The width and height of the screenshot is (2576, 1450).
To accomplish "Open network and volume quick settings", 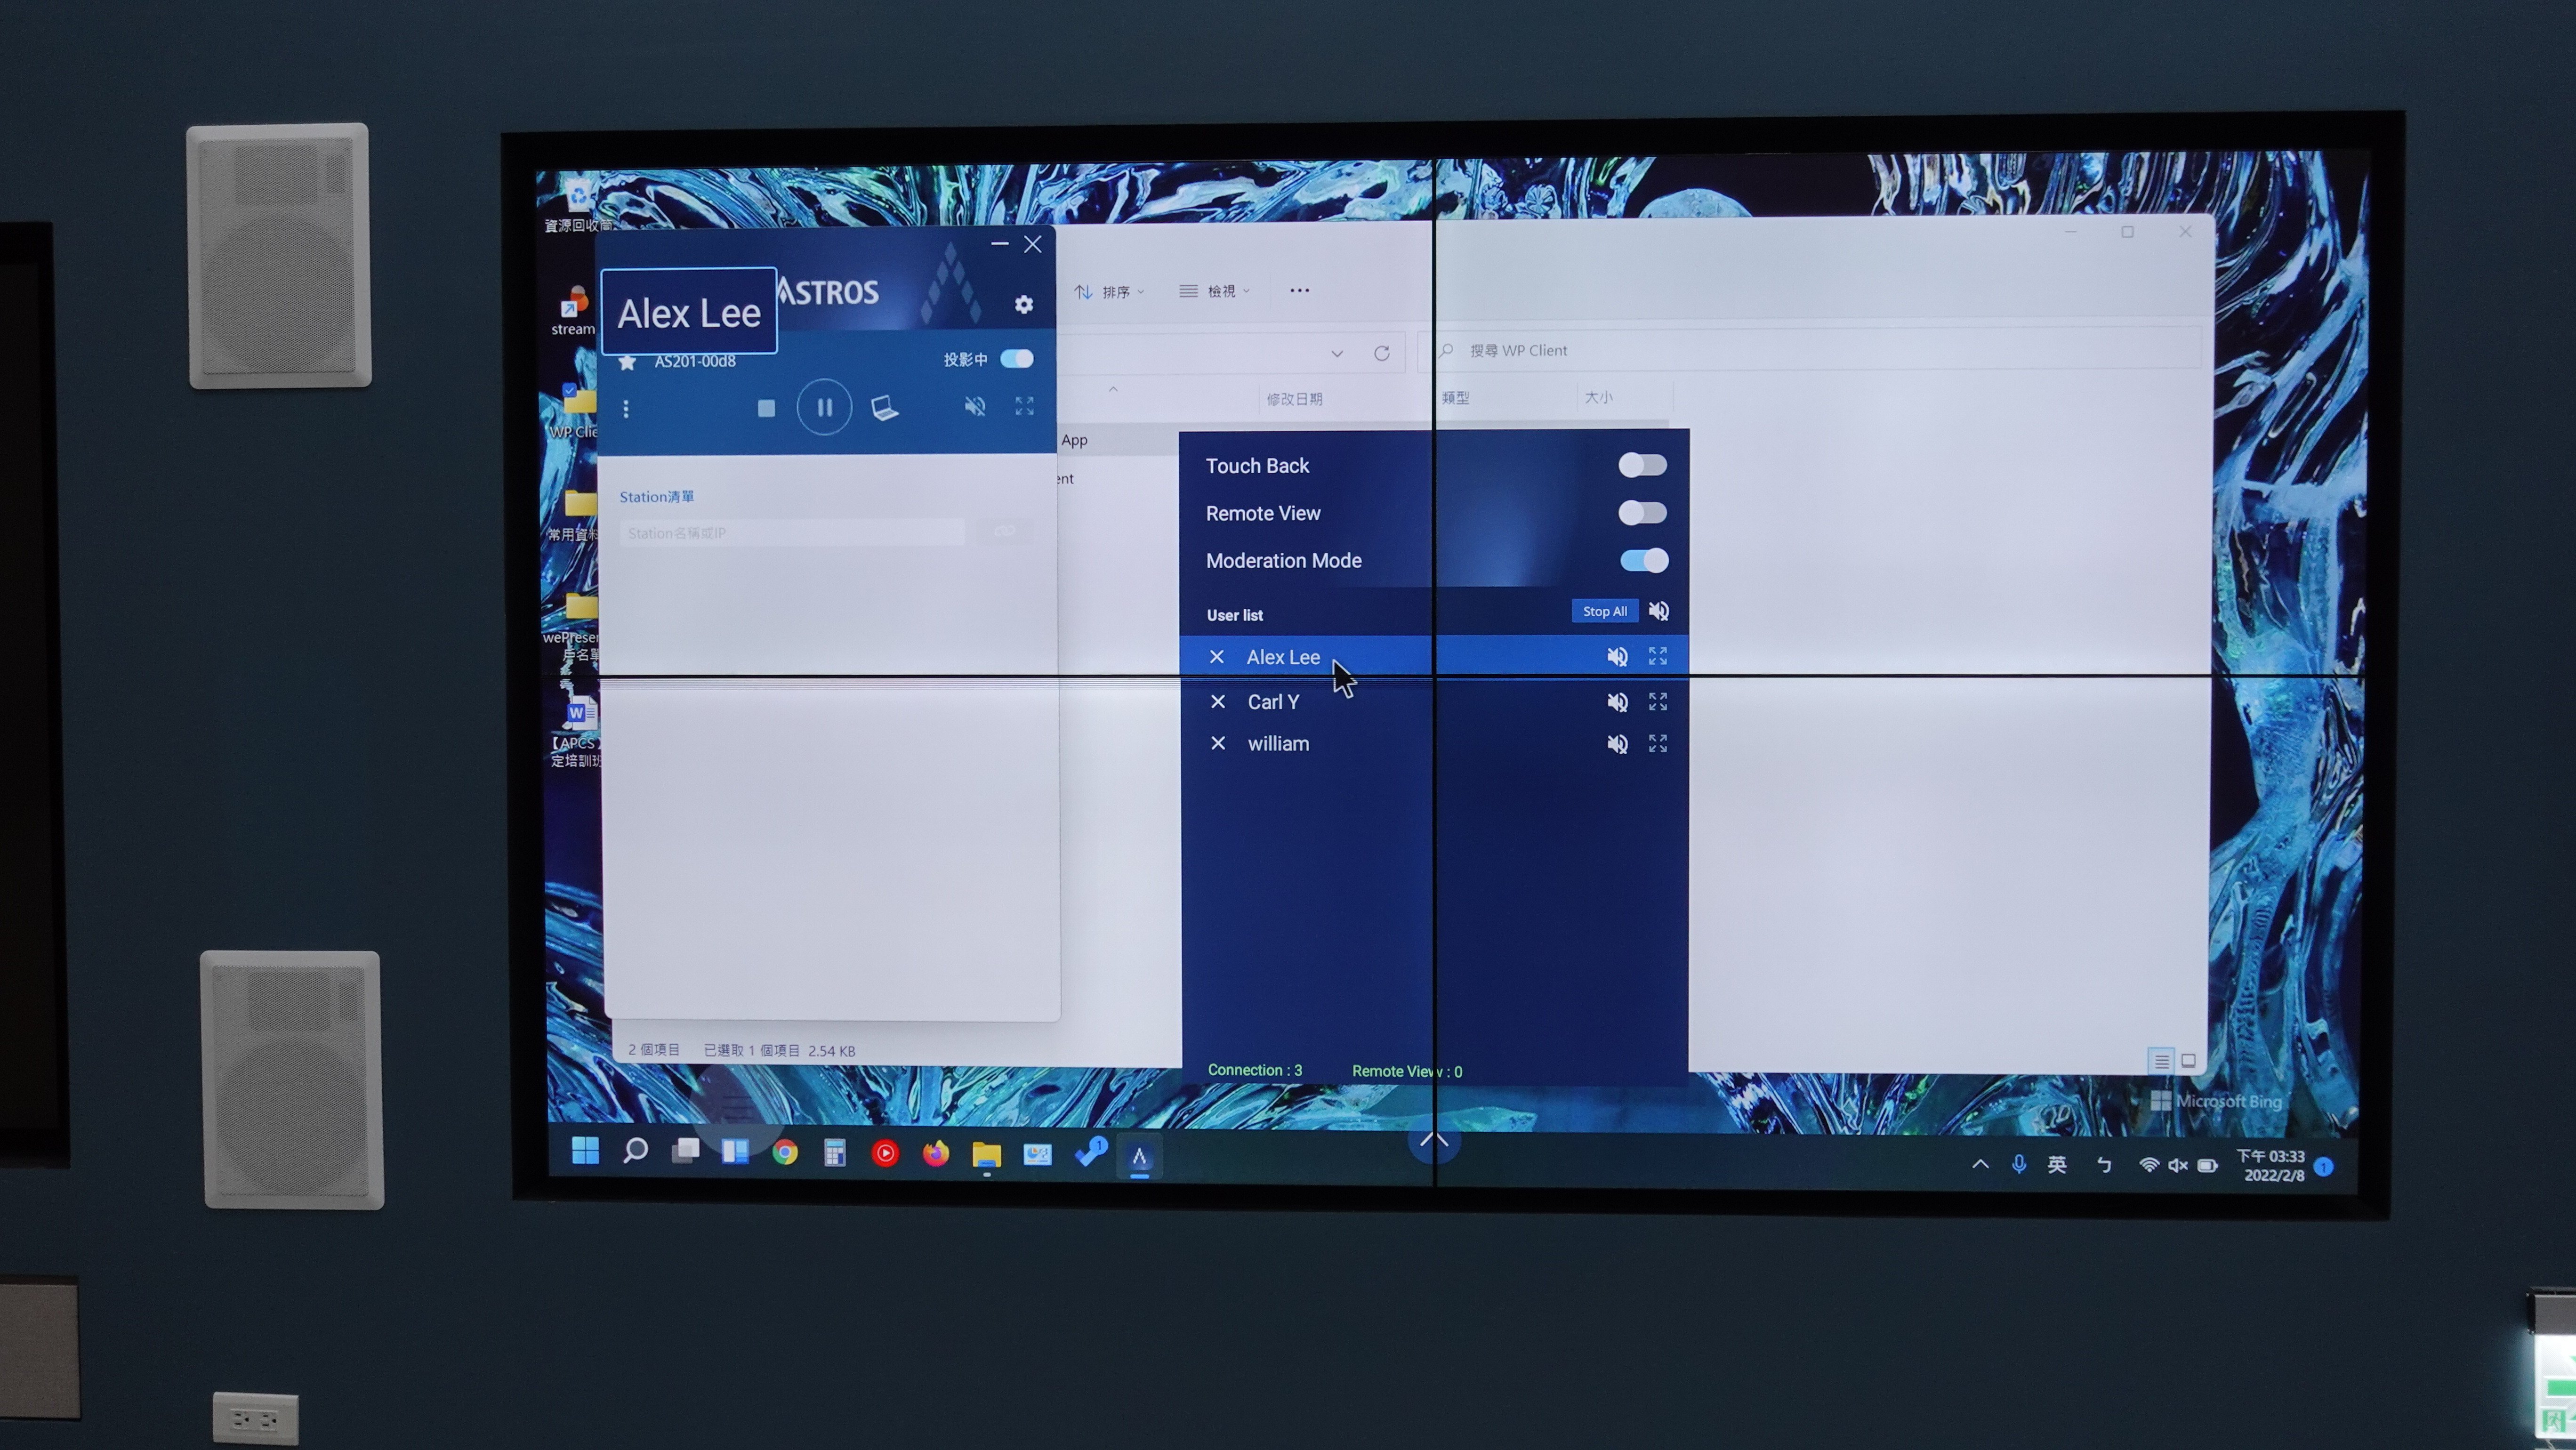I will [x=2178, y=1165].
